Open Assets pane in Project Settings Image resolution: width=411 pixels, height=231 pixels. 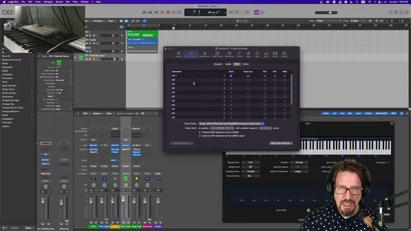[284, 54]
